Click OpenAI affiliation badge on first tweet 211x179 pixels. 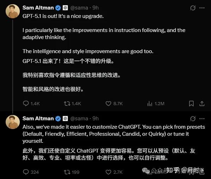(x=65, y=8)
